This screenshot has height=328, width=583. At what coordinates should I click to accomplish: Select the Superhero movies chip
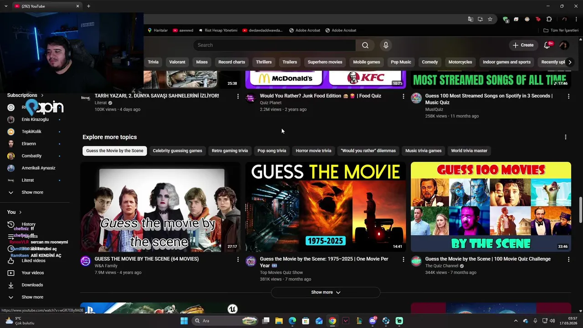click(x=325, y=62)
